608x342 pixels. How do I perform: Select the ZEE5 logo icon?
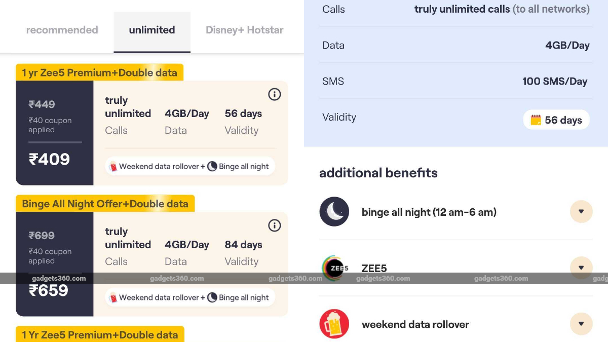pos(334,268)
